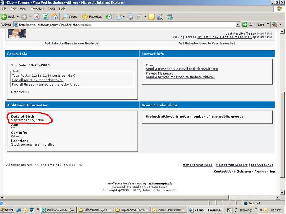
Task: Click the Print toolbar icon
Action: point(130,16)
